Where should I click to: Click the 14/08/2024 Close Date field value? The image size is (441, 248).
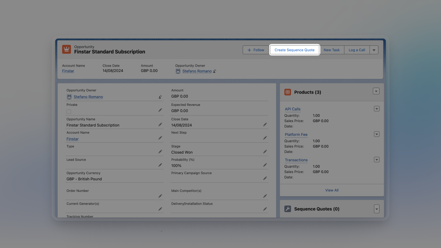pos(182,125)
